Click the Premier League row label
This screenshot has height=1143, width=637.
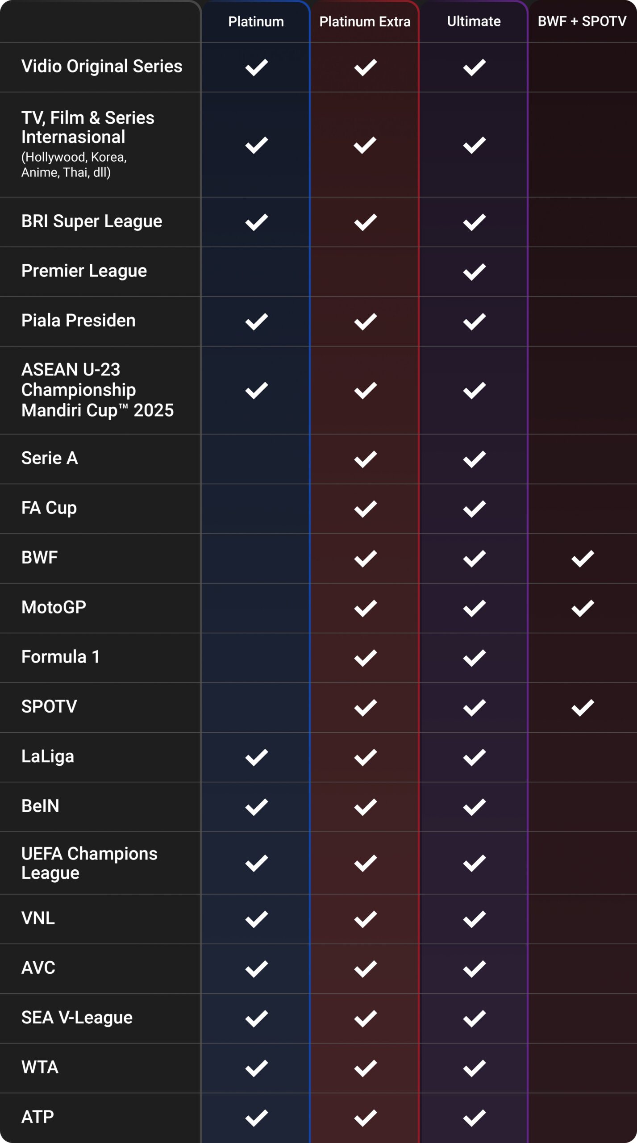(x=84, y=271)
